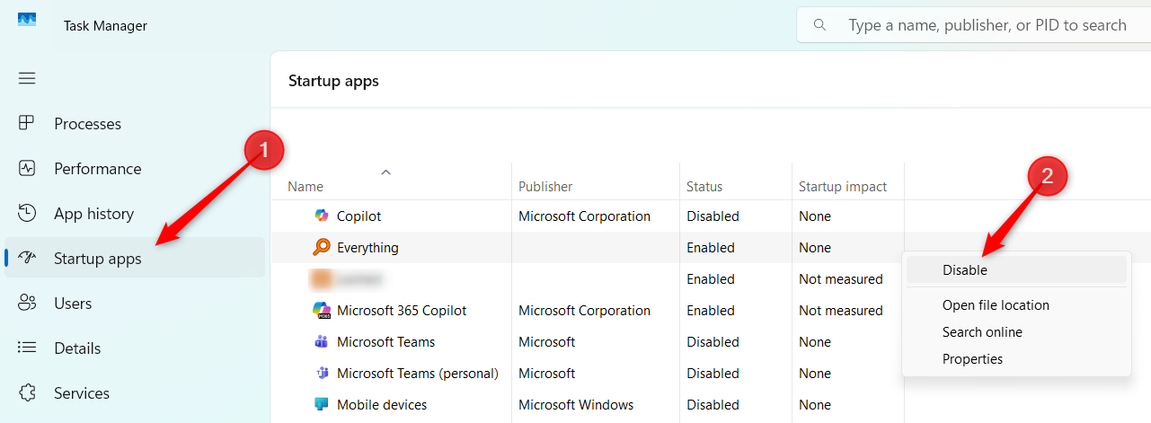1151x423 pixels.
Task: Select Search online in context menu
Action: [982, 332]
